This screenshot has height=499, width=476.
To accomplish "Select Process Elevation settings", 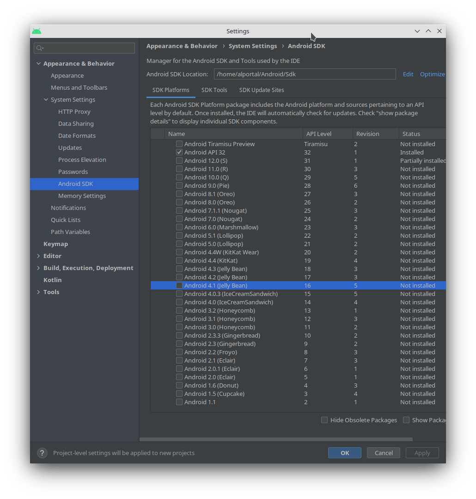I will click(82, 160).
